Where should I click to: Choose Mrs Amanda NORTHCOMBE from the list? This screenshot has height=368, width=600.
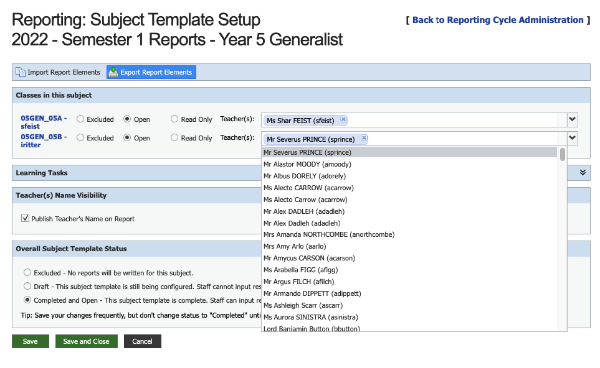[329, 234]
